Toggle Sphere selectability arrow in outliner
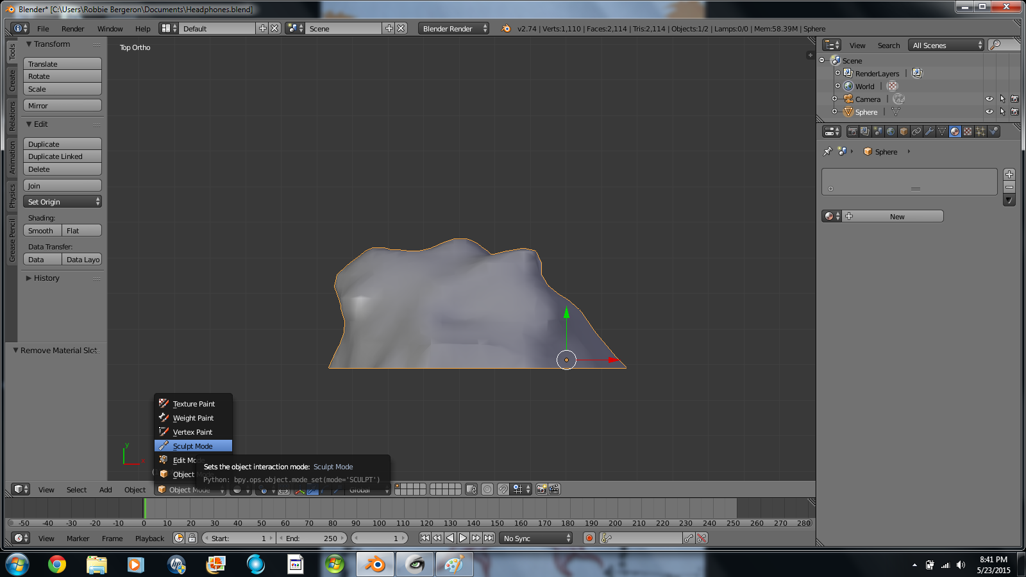Viewport: 1026px width, 577px height. point(1002,112)
